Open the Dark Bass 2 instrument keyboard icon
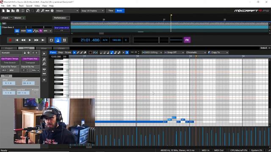Image resolution: width=271 pixels, height=152 pixels. coord(17,31)
